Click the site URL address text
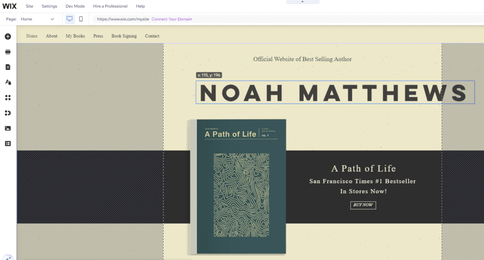Screen dimensions: 484x260 [123, 19]
